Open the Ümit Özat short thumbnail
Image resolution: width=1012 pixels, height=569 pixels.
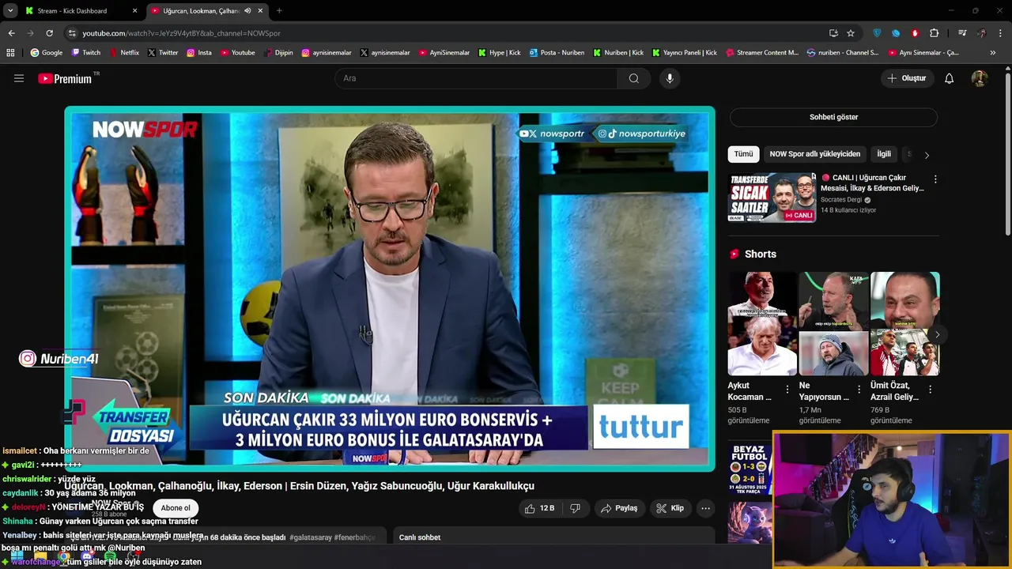(x=905, y=324)
